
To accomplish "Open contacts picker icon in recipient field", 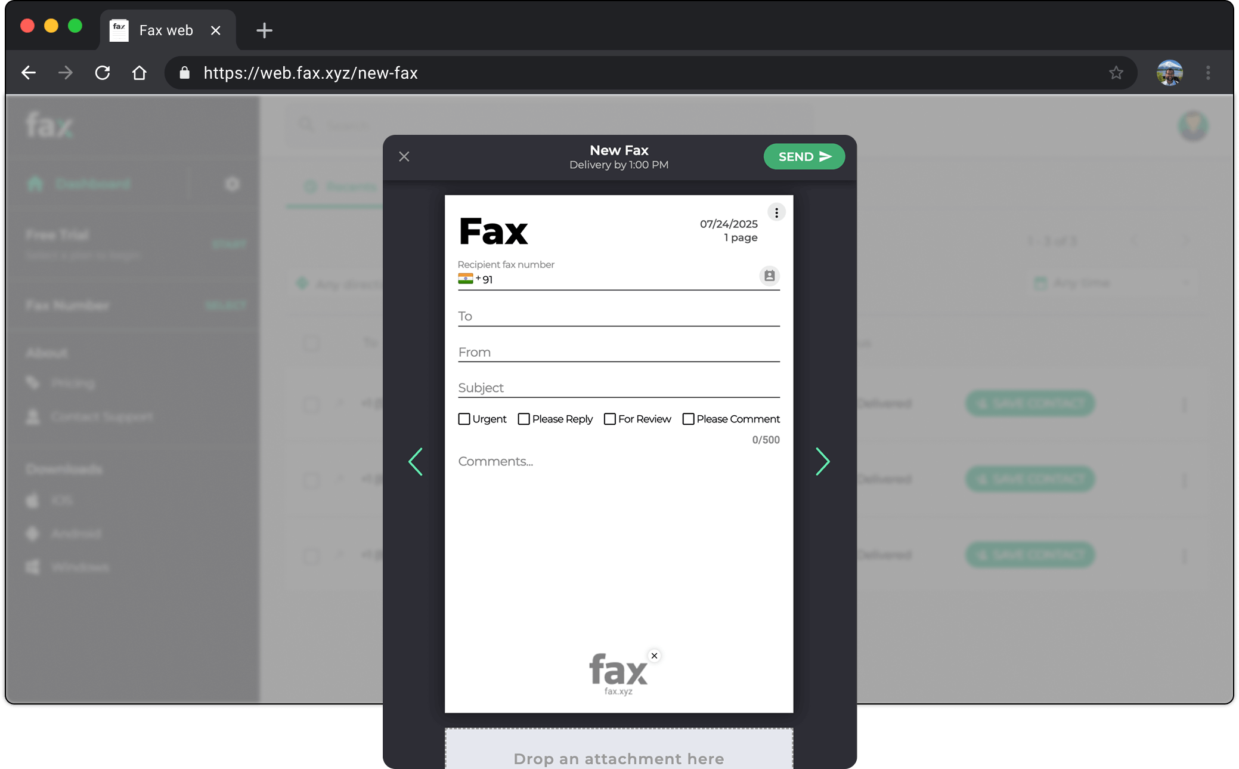I will click(x=769, y=276).
